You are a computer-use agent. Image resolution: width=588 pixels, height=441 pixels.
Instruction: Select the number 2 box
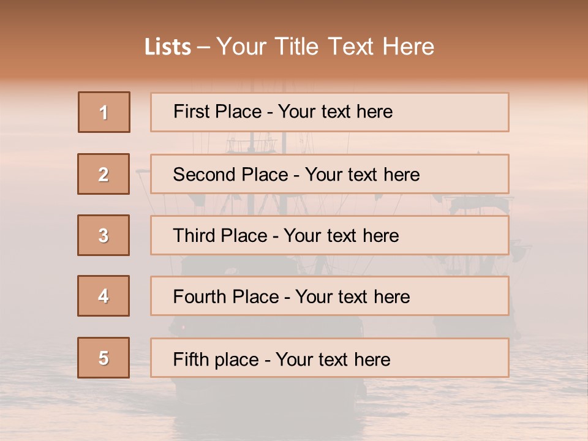click(104, 174)
